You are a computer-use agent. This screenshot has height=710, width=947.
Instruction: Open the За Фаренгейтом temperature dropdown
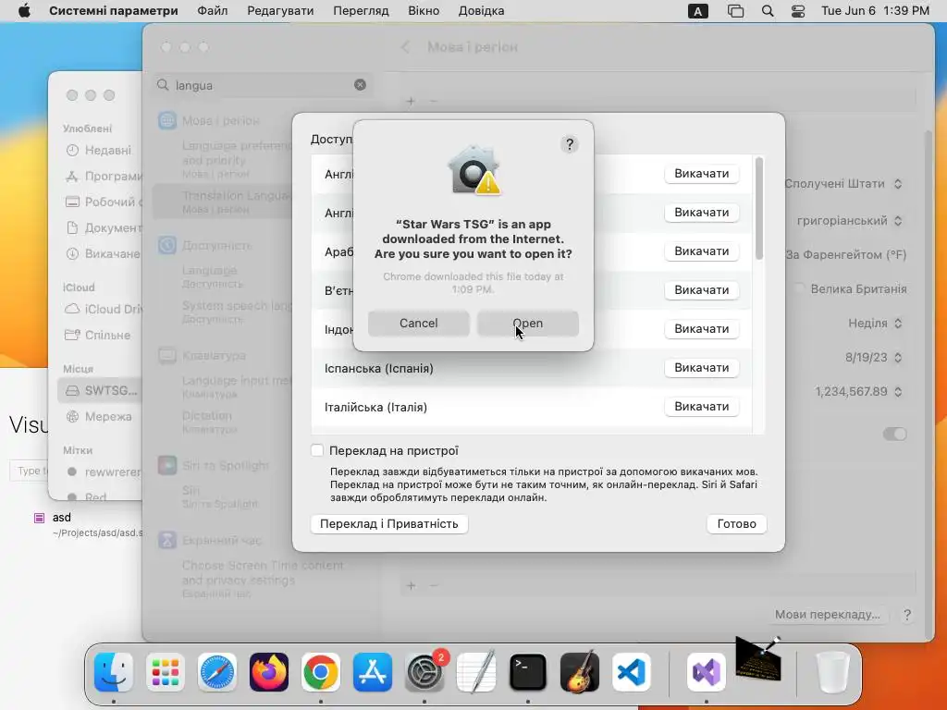click(845, 255)
